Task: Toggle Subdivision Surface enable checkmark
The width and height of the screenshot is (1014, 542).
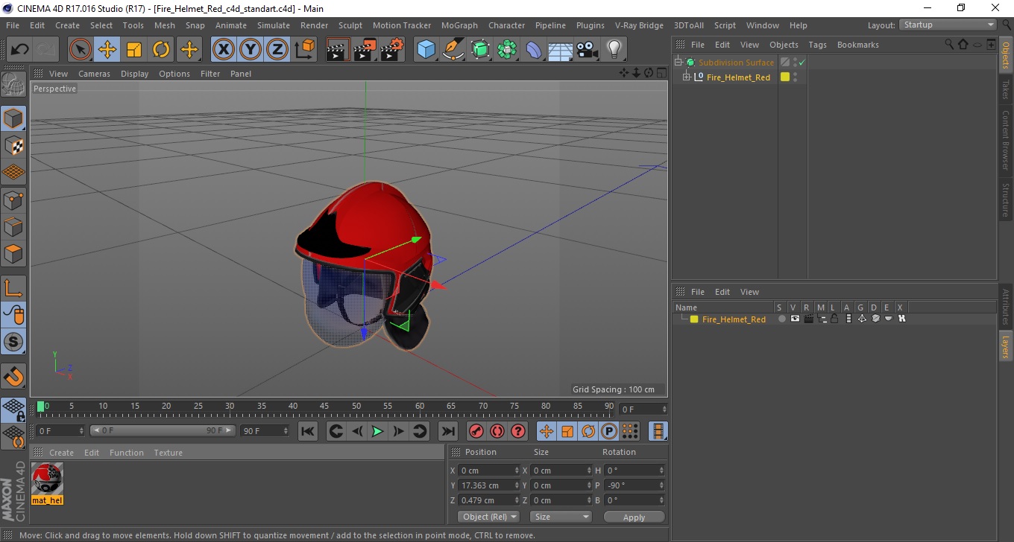Action: coord(802,63)
